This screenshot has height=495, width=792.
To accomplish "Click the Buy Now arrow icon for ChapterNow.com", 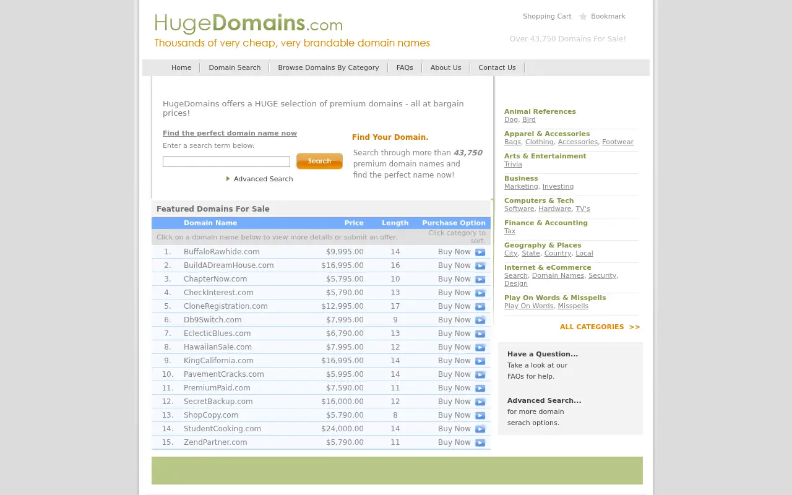I will 480,279.
